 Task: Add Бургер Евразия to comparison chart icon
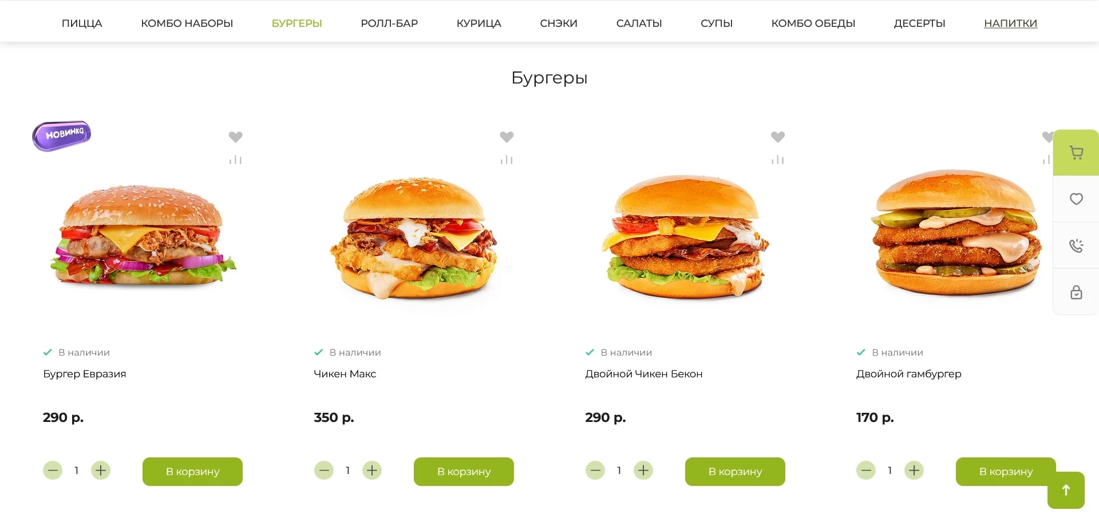[x=235, y=160]
